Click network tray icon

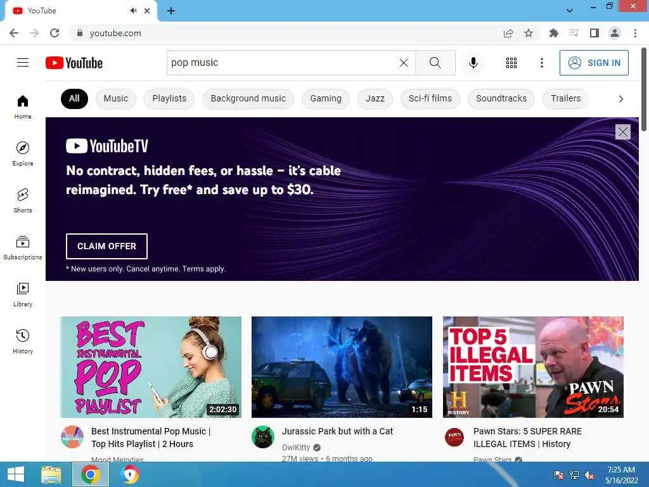point(574,475)
